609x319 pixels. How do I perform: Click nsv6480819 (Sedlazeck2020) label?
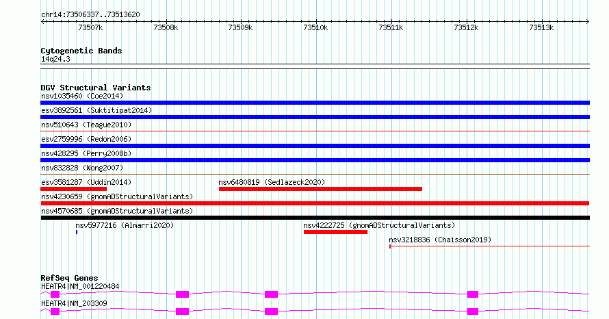(x=272, y=182)
